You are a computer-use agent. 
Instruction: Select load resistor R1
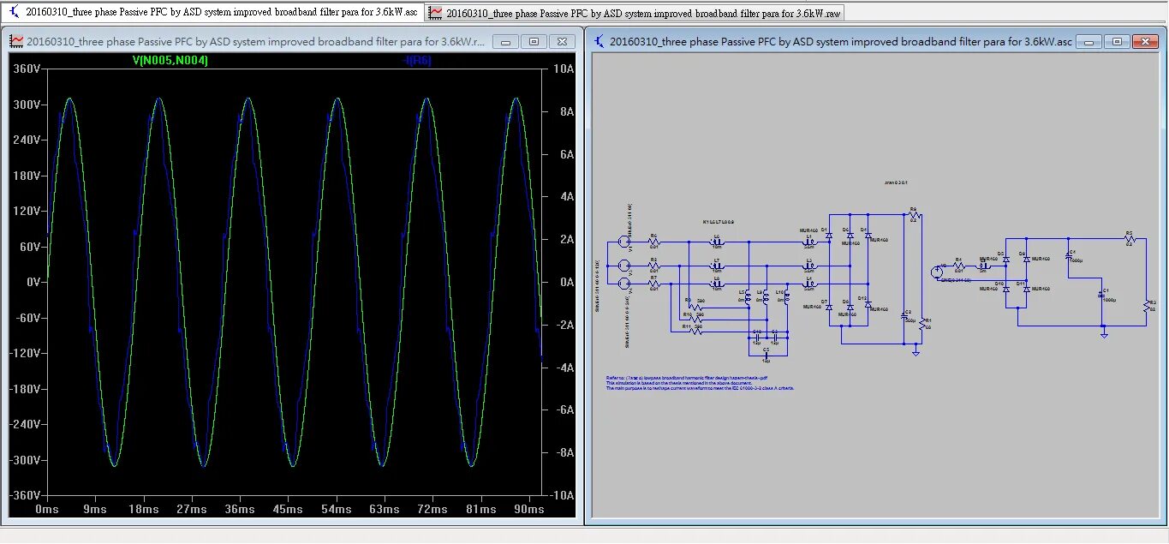point(921,324)
